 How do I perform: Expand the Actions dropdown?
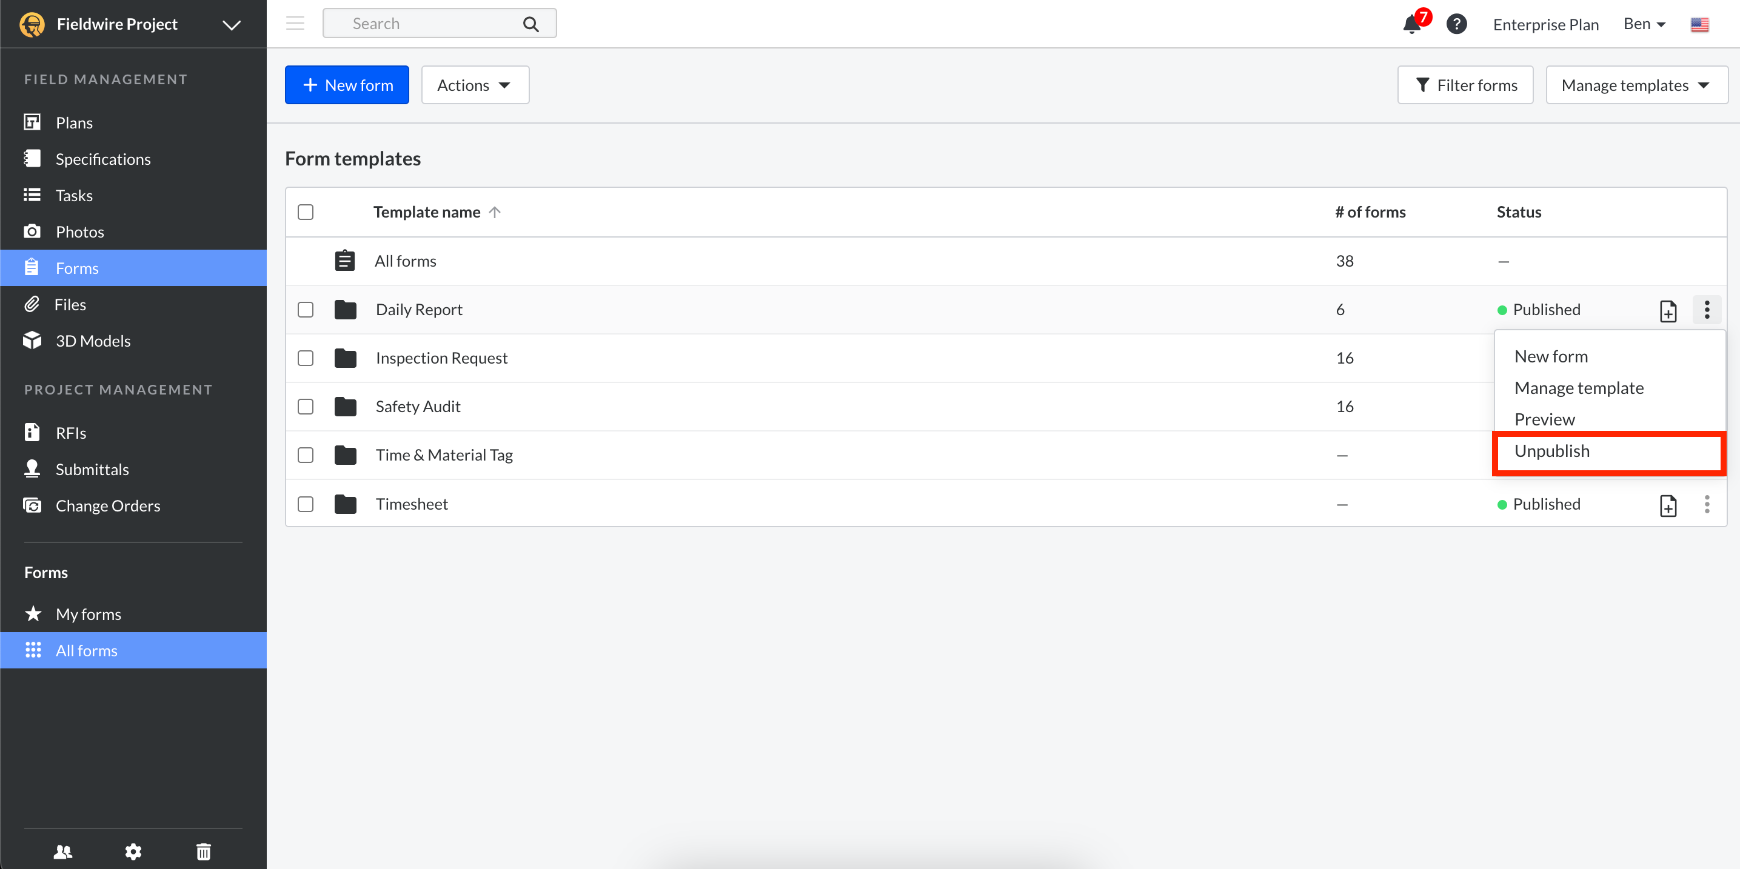tap(475, 85)
